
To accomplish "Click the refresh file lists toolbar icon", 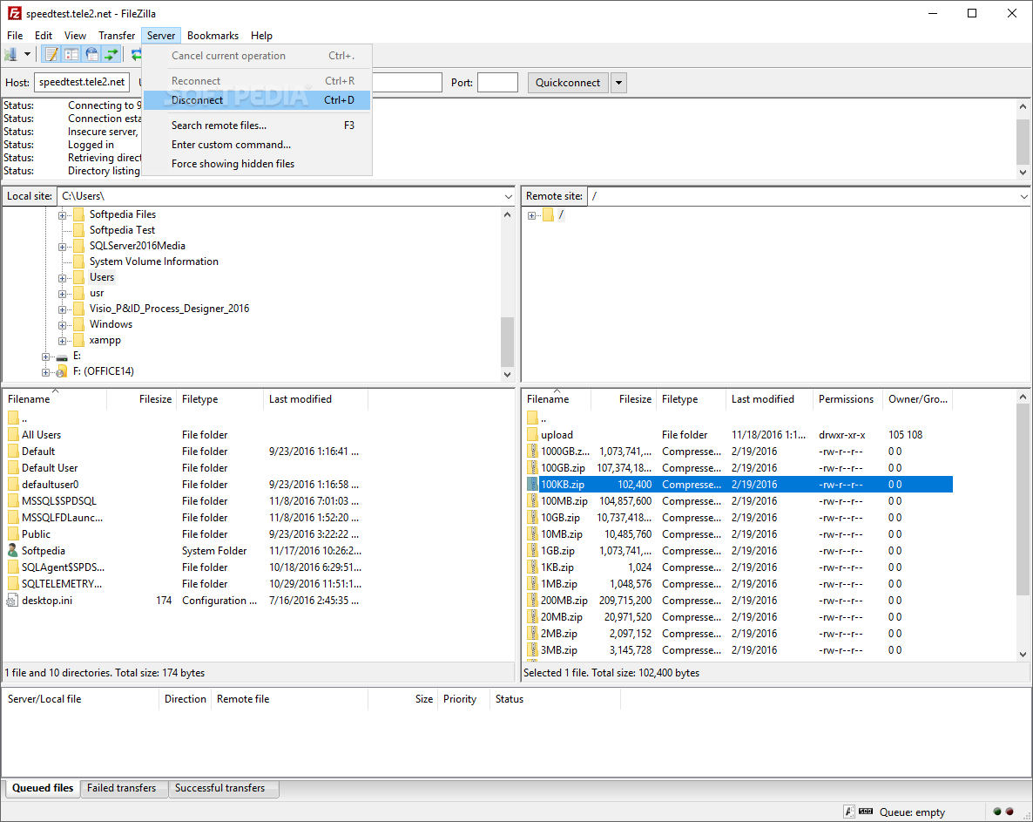I will pyautogui.click(x=136, y=54).
